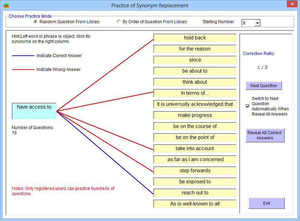This screenshot has height=221, width=300.
Task: Click the 'Number of Questions:' label
Action: point(33,128)
